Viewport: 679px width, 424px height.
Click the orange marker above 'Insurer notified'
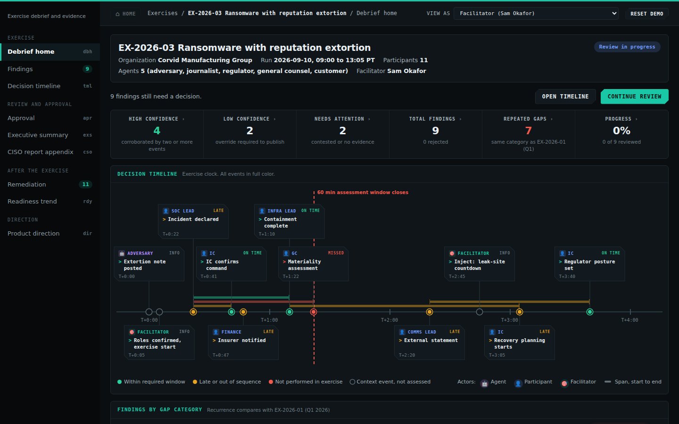pyautogui.click(x=243, y=312)
